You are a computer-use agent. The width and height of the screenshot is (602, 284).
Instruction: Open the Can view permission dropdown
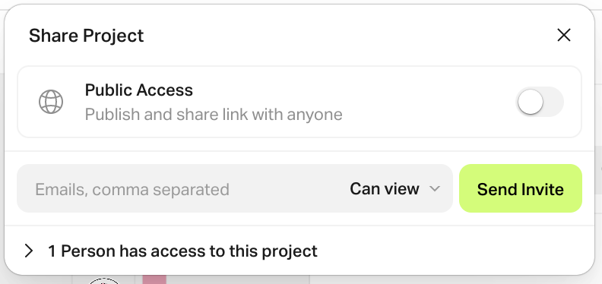[x=394, y=189]
